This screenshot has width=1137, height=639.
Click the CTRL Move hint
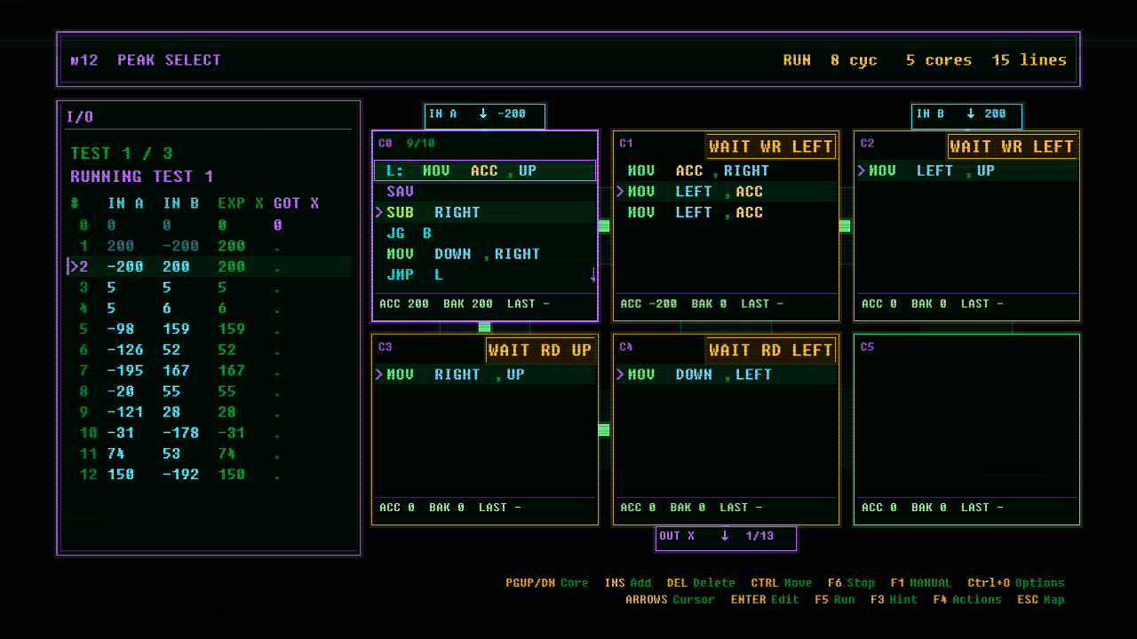pyautogui.click(x=782, y=583)
